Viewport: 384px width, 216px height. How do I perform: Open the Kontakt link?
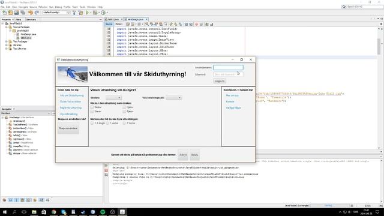tap(230, 101)
